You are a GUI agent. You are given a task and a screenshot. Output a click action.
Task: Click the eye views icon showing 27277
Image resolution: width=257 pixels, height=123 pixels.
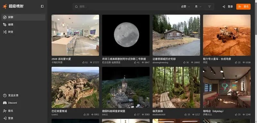91,62
